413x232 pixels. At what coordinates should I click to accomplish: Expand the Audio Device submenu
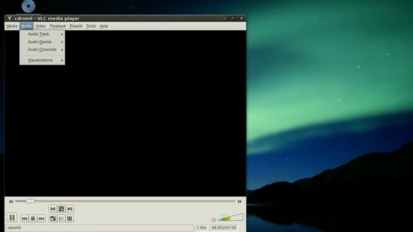pos(42,42)
